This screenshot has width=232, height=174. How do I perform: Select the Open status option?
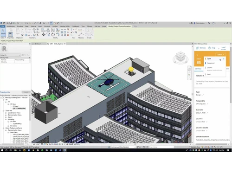pyautogui.click(x=214, y=58)
